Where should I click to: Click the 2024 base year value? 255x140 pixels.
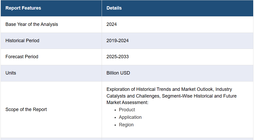coord(111,24)
